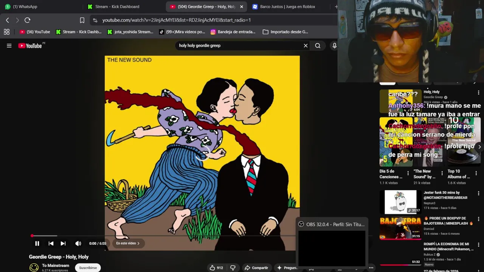Share the video via Compartir

coord(256,268)
